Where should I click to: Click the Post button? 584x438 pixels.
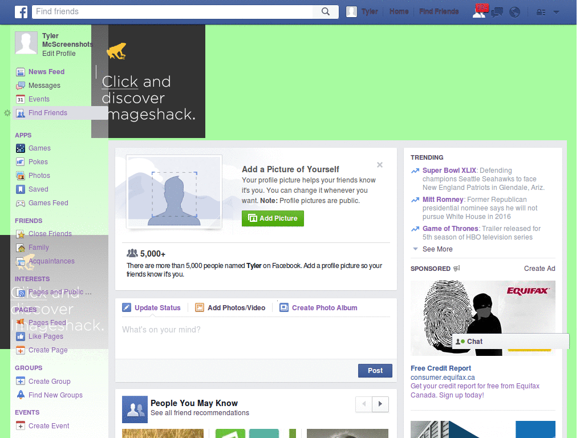[x=375, y=371]
